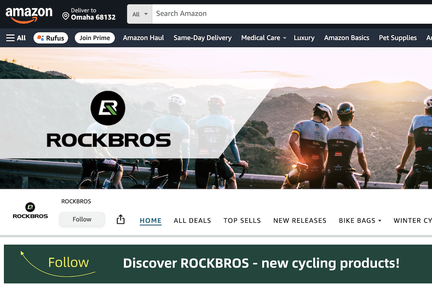
Task: Click the Amazon logo
Action: pyautogui.click(x=29, y=15)
